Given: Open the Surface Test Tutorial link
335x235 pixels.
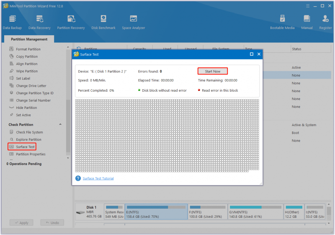Looking at the screenshot, I should (x=98, y=178).
